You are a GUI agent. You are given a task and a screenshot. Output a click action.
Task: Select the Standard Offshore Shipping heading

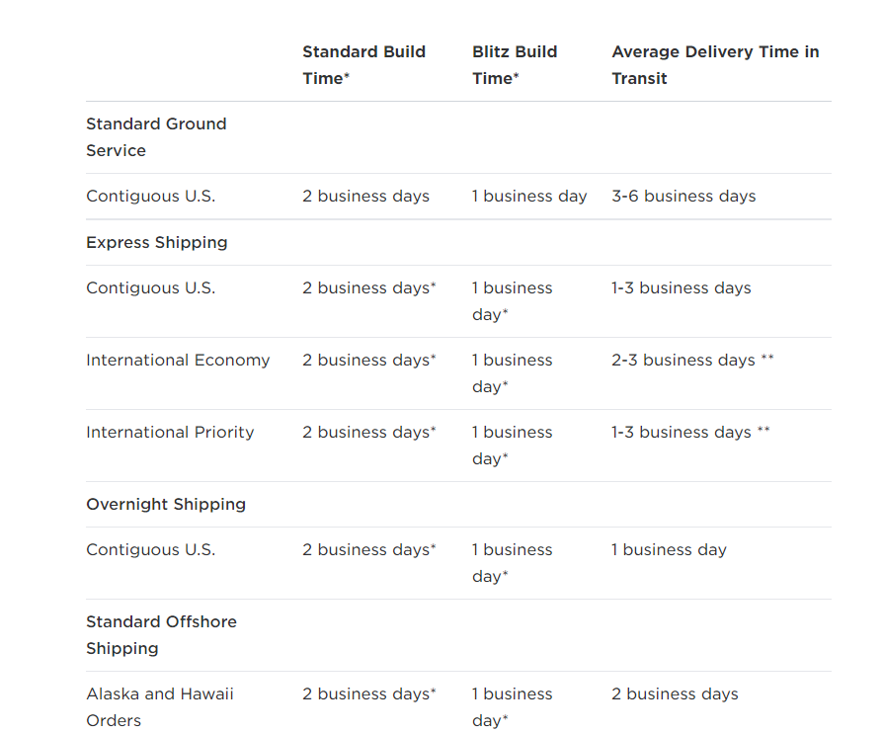click(161, 635)
